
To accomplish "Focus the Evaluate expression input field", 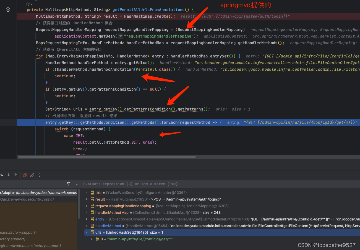I will click(x=220, y=184).
